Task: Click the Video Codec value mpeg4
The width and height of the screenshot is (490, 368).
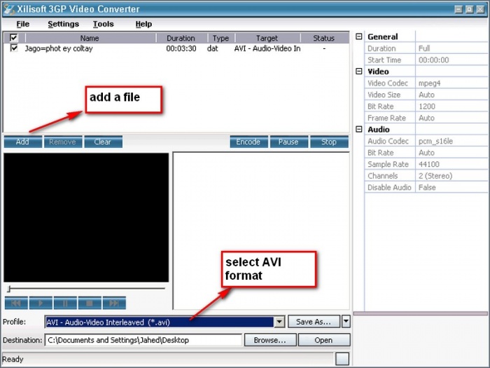Action: [x=430, y=83]
